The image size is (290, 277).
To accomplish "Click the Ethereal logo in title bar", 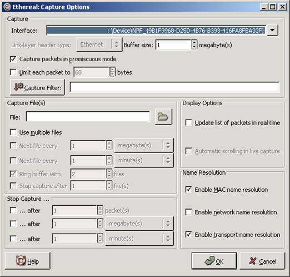I will tap(7, 7).
